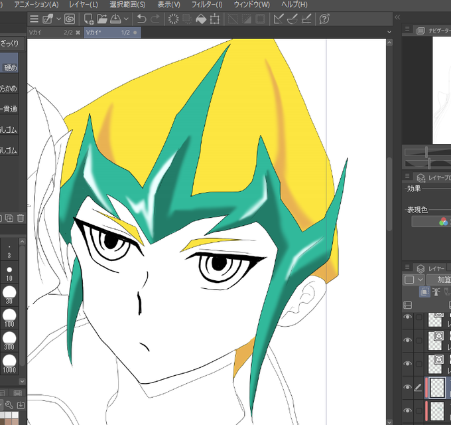Image resolution: width=451 pixels, height=425 pixels.
Task: Hide the topmost visible layer via eye
Action: point(407,317)
